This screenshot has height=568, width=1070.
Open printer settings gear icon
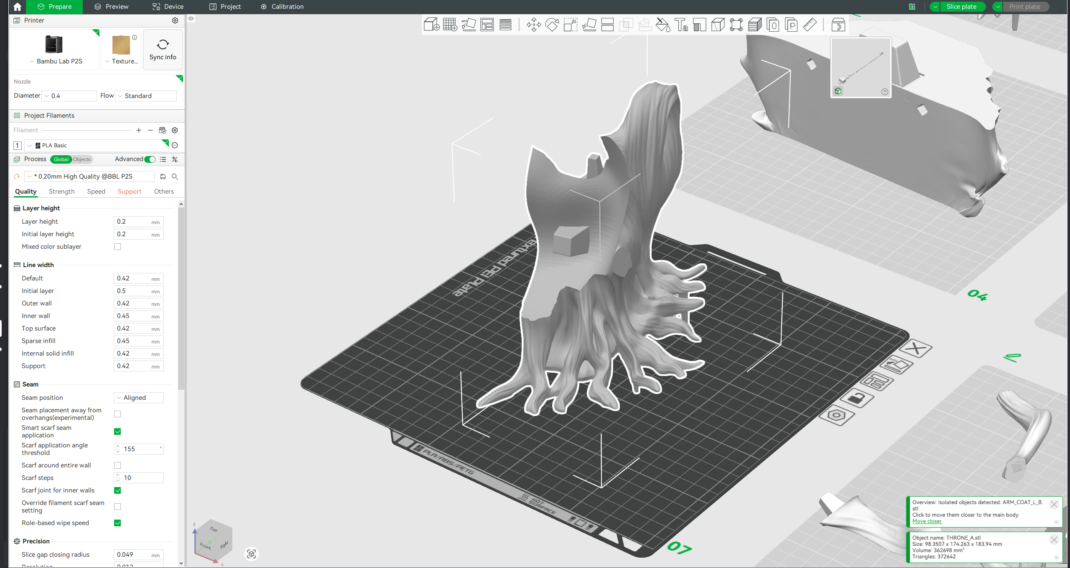(175, 20)
